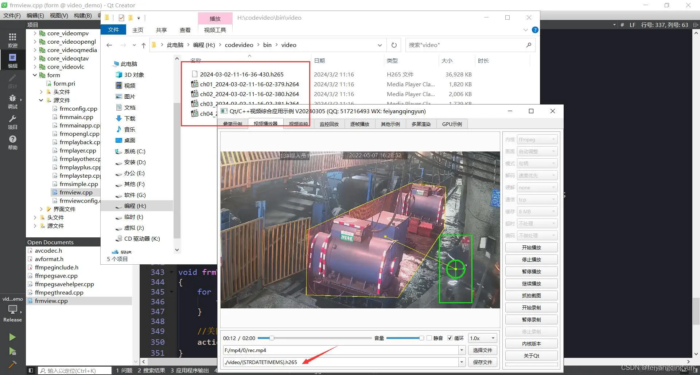Switch to the GPU examples tab
Image resolution: width=700 pixels, height=375 pixels.
click(452, 124)
